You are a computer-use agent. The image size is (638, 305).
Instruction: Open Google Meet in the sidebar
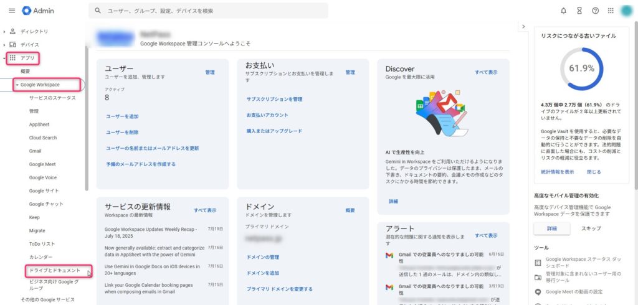(x=42, y=164)
